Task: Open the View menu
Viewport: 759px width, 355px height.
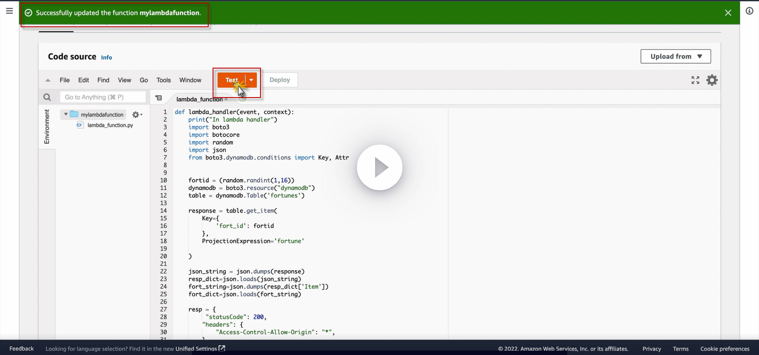Action: pos(124,80)
